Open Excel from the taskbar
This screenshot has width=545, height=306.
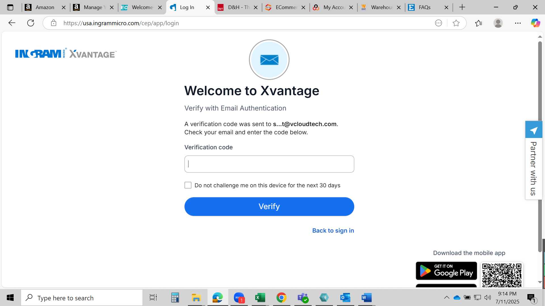click(260, 297)
